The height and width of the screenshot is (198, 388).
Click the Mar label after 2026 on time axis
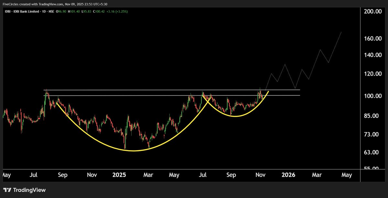click(317, 175)
